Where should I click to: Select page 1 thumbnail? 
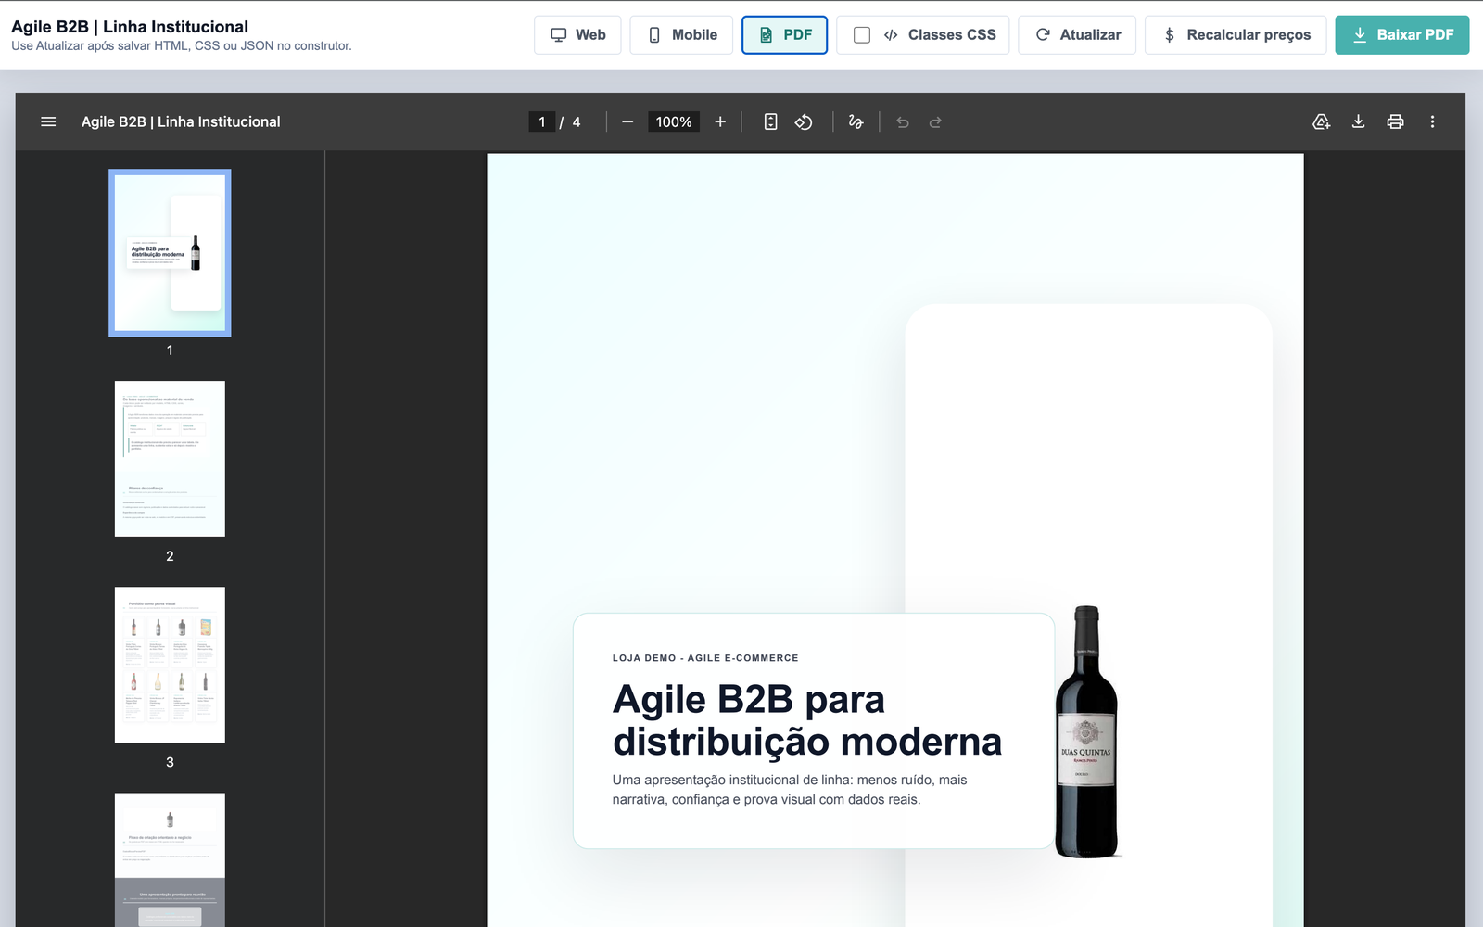point(170,252)
